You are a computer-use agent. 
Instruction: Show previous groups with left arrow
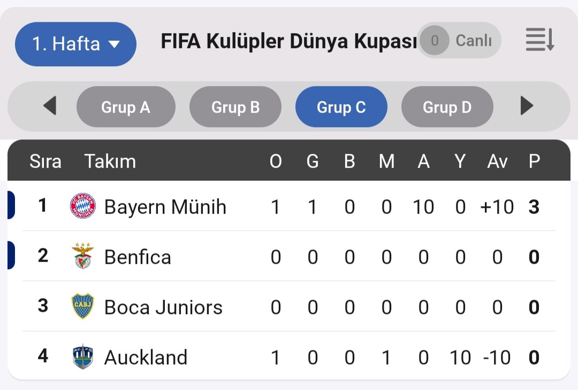pyautogui.click(x=50, y=106)
